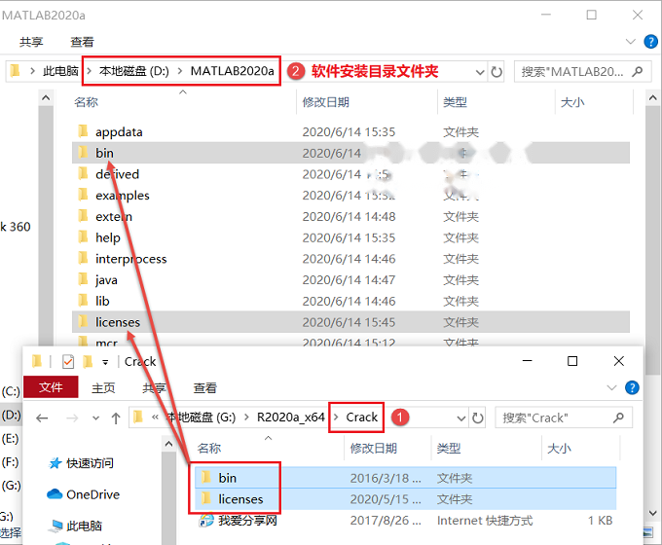Image resolution: width=662 pixels, height=545 pixels.
Task: Go back in the Crack window
Action: point(42,418)
